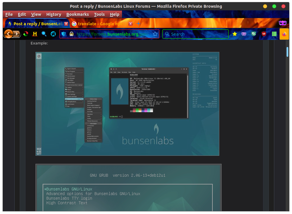Close the translate Google tab
This screenshot has height=214, width=292.
[x=131, y=24]
